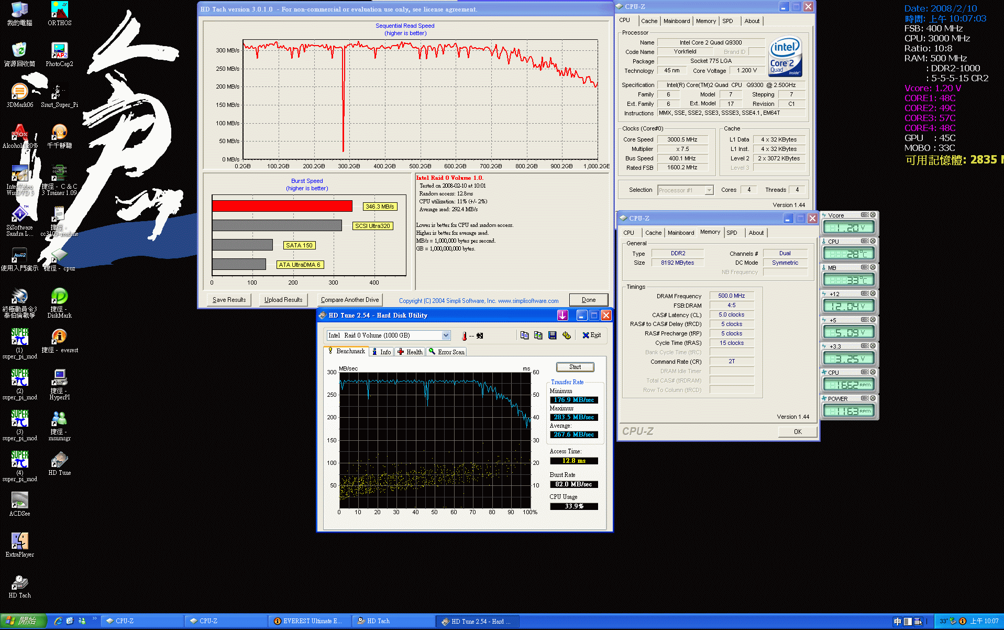The width and height of the screenshot is (1004, 630).
Task: Click the purple down-arrow button in HD Tune title bar
Action: pyautogui.click(x=562, y=315)
